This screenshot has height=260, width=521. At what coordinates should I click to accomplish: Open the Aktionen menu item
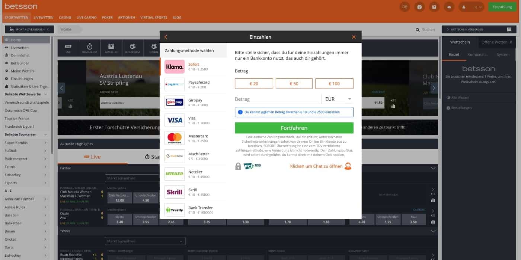pos(127,17)
